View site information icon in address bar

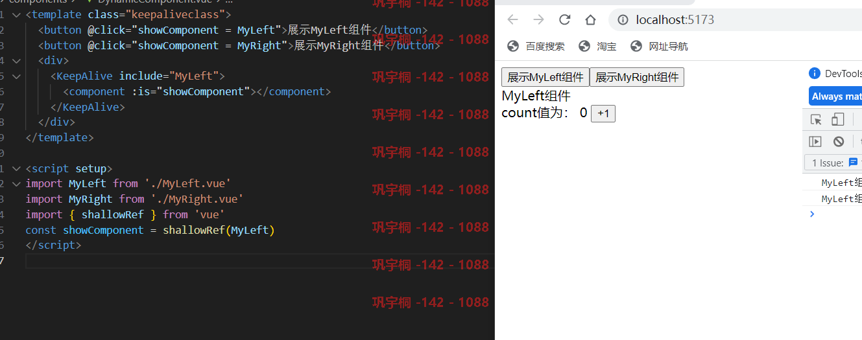coord(623,20)
